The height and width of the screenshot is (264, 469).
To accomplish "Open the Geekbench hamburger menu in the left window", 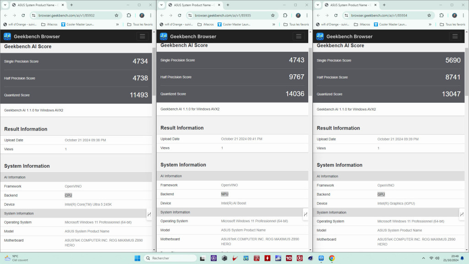I will (x=142, y=36).
